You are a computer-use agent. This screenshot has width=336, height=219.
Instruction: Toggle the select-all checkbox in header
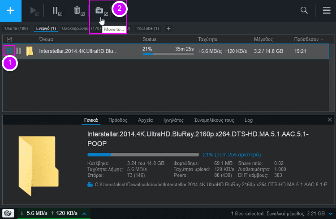tap(9, 39)
